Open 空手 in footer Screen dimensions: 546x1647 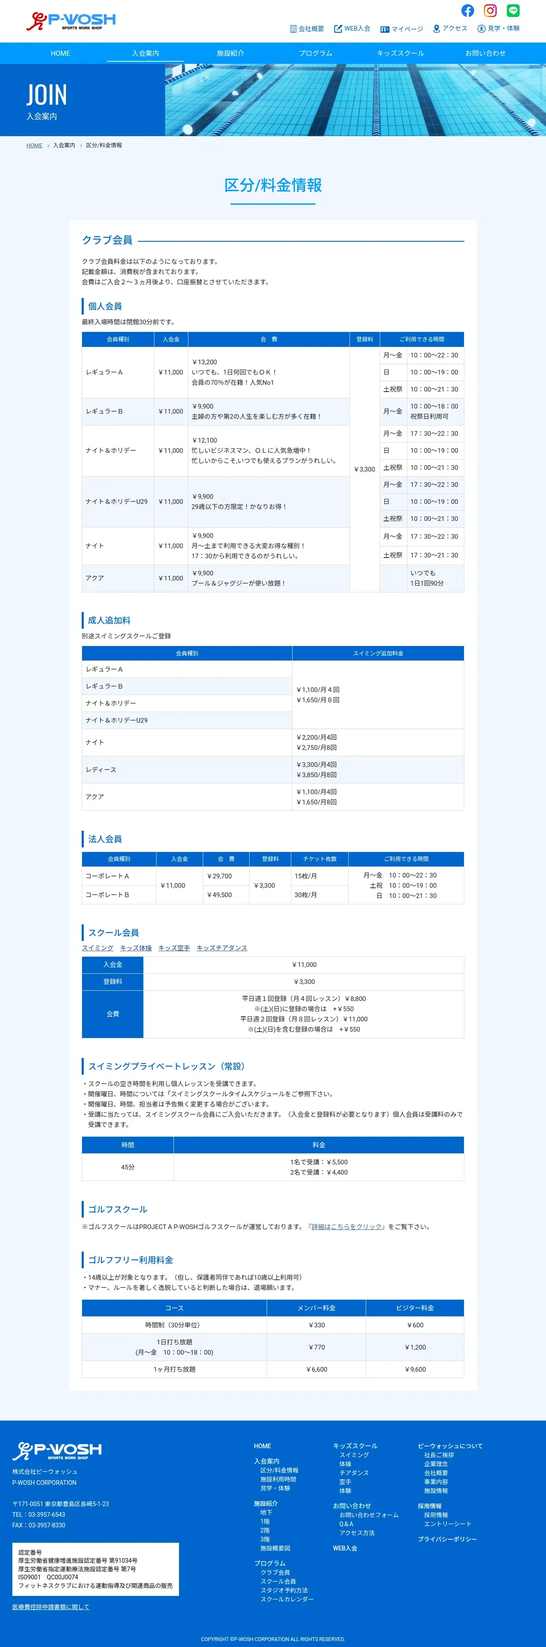click(x=345, y=1481)
